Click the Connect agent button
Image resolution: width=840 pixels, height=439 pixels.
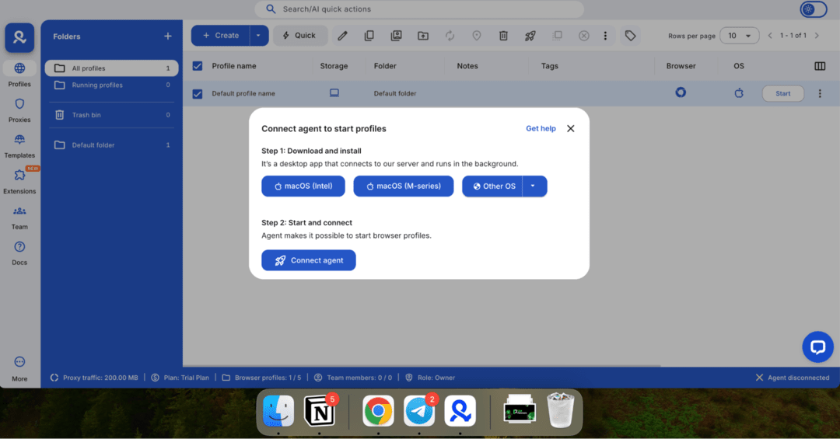coord(308,260)
